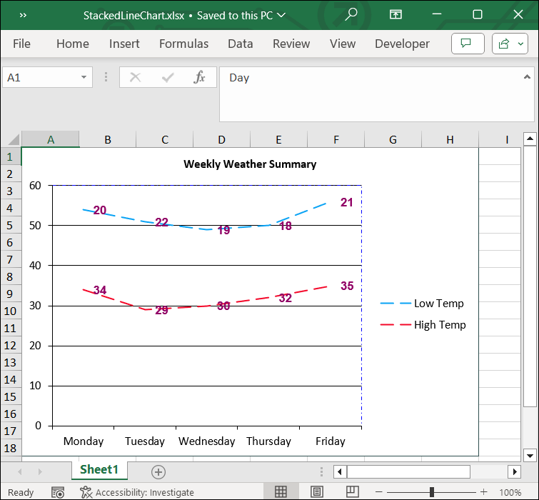Image resolution: width=539 pixels, height=500 pixels.
Task: Click the Wednesday axis label
Action: tap(206, 441)
